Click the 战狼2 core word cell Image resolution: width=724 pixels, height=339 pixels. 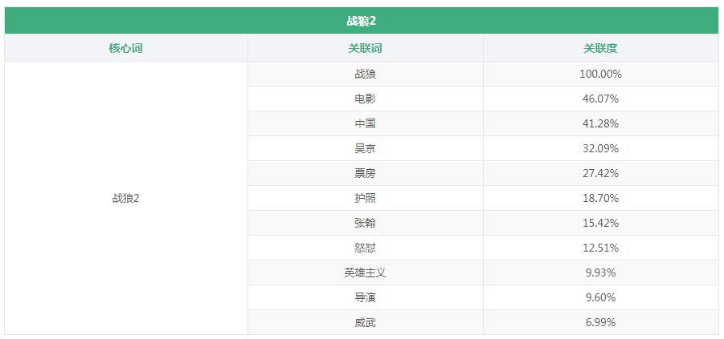125,198
